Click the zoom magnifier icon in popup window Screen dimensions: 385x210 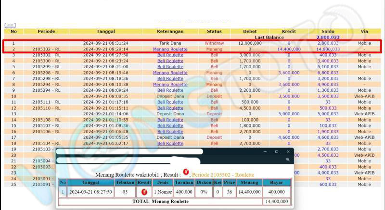coord(288,159)
